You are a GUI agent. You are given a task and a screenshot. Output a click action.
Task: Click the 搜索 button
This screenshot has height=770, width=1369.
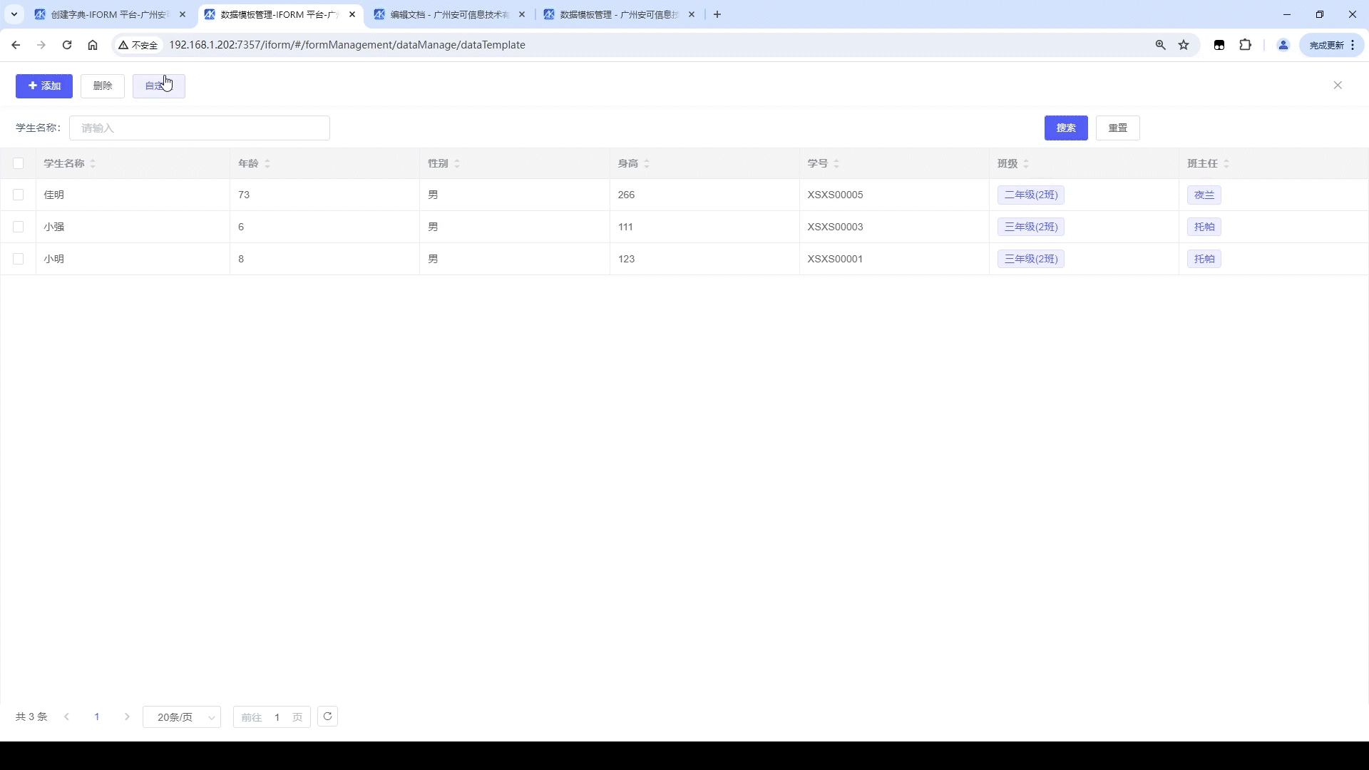[1066, 128]
